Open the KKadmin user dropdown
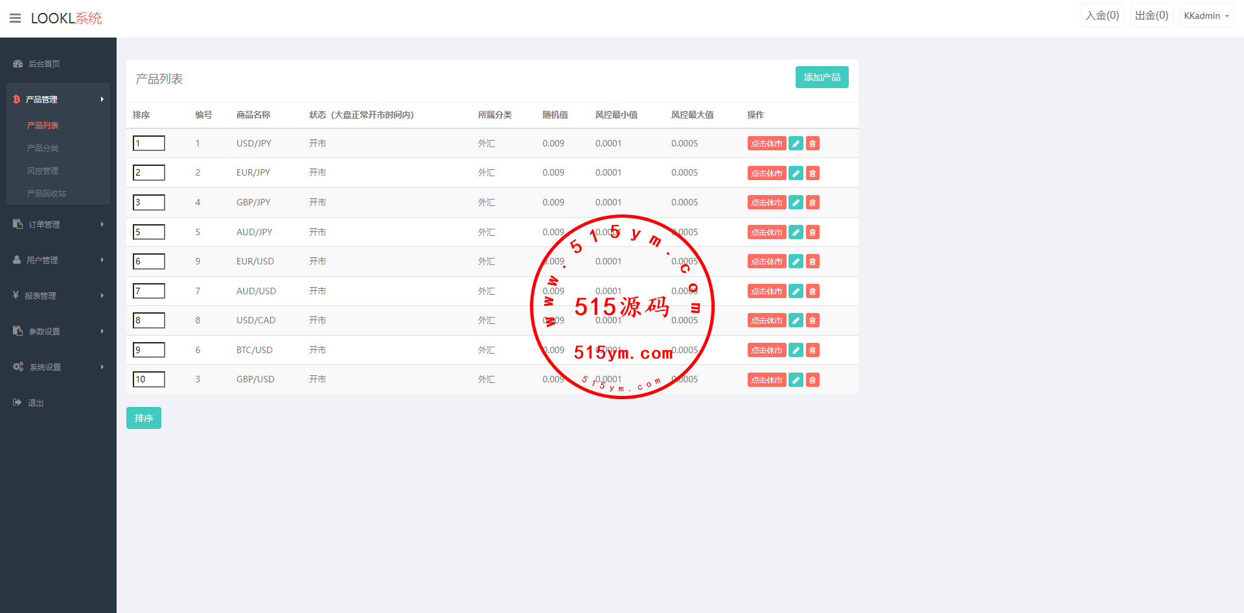1244x613 pixels. tap(1206, 16)
